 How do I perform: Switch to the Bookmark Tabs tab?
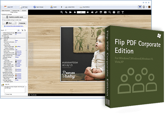click(x=16, y=10)
